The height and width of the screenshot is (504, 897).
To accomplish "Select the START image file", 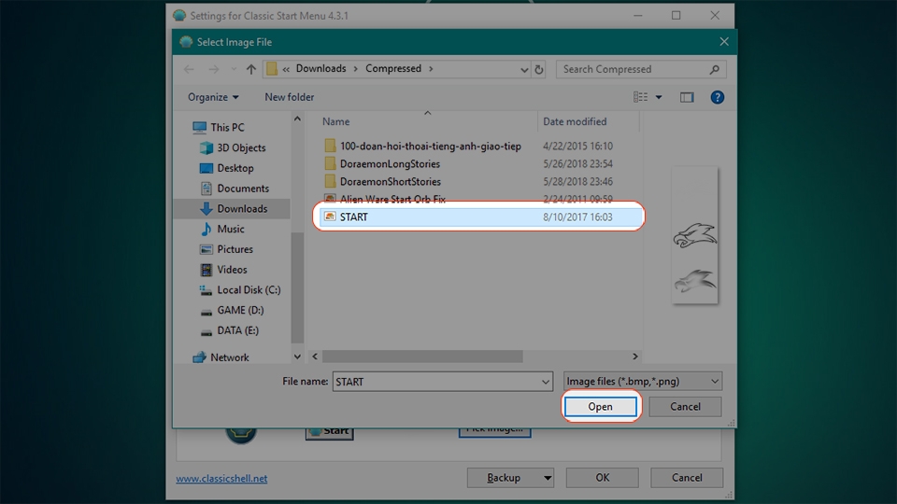I will (x=480, y=217).
